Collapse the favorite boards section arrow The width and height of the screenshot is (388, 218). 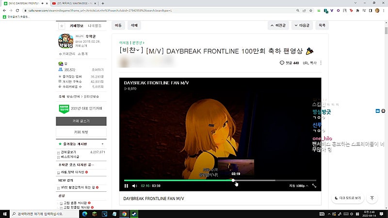(x=102, y=144)
